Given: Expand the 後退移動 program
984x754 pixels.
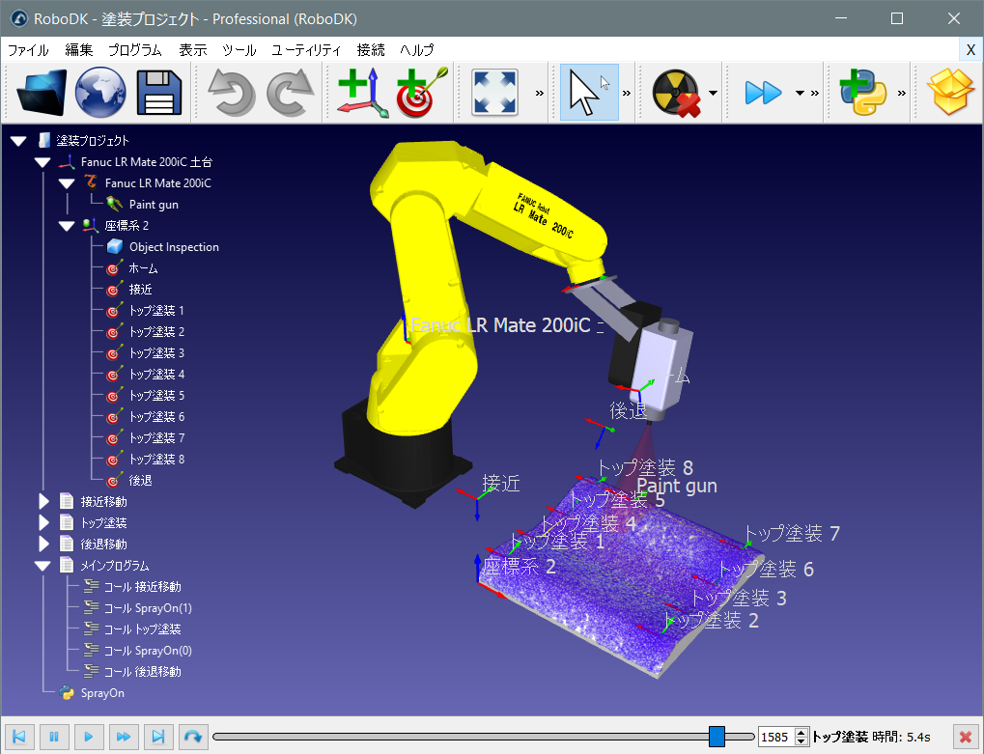Looking at the screenshot, I should (x=43, y=545).
